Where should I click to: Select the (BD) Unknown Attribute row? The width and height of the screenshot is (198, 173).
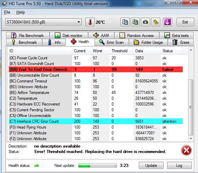pos(96,87)
